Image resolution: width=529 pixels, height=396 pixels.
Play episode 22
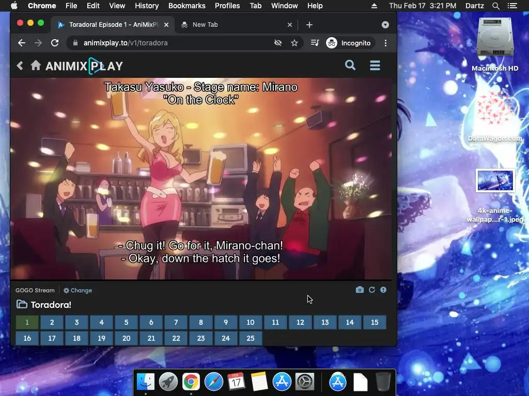[176, 338]
